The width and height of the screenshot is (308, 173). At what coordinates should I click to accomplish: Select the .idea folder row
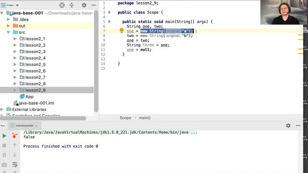tap(47, 19)
